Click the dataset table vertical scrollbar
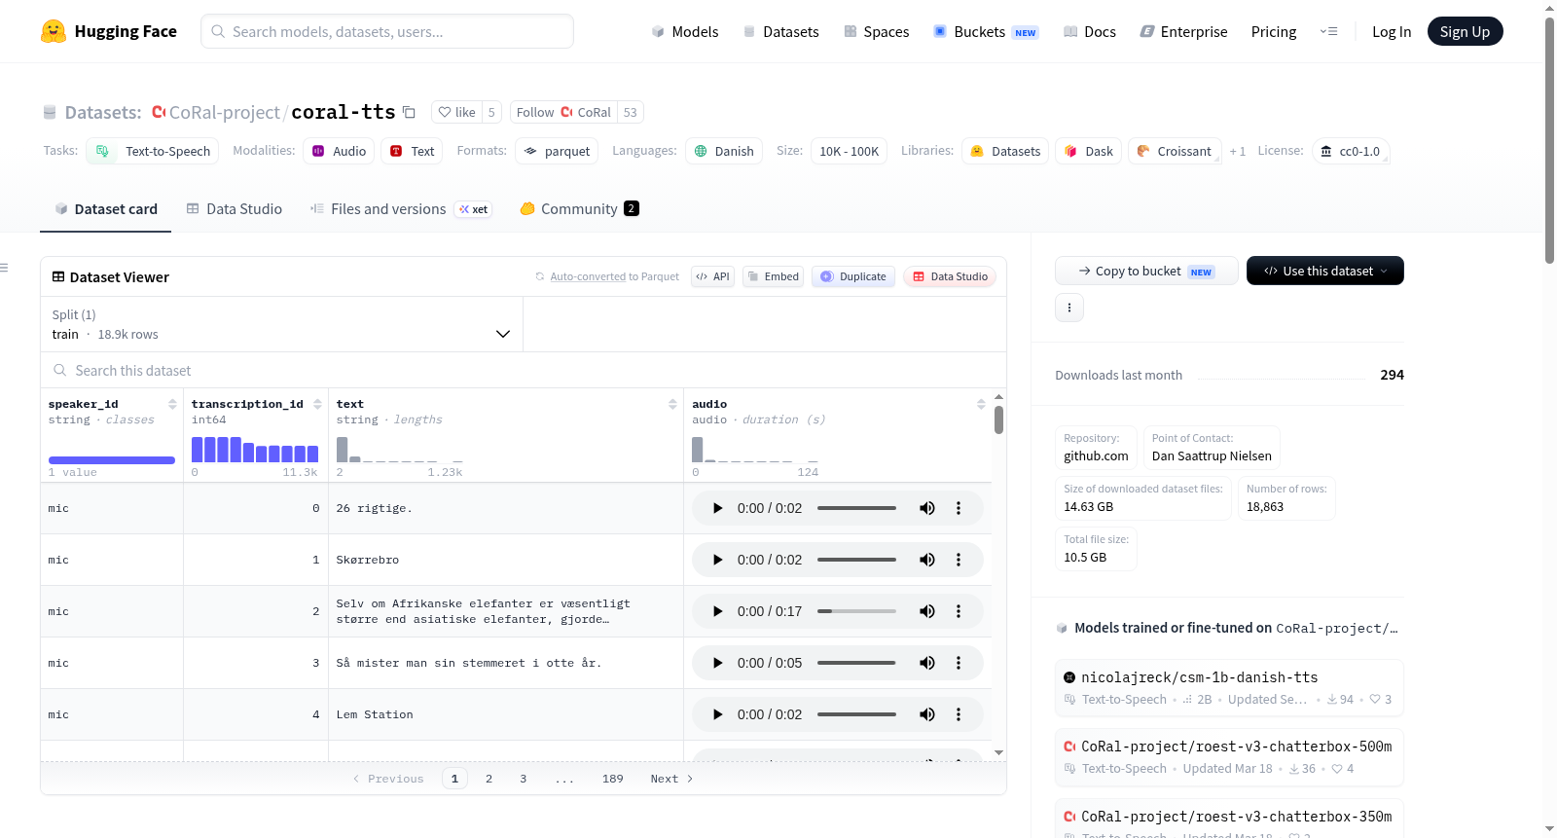The image size is (1557, 838). point(998,419)
